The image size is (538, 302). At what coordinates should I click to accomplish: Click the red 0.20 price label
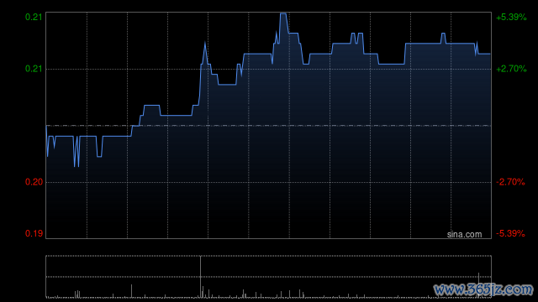34,182
